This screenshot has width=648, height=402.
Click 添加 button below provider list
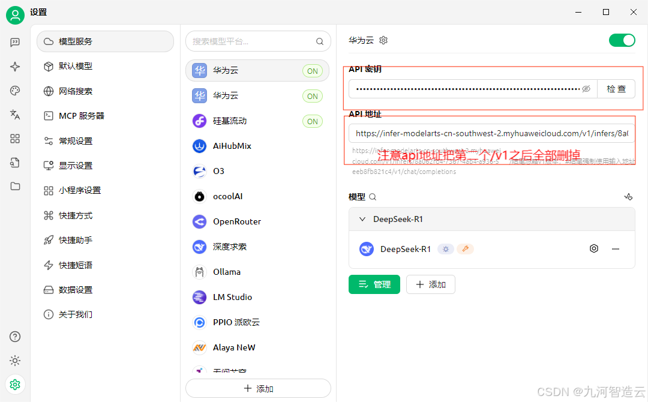[258, 388]
